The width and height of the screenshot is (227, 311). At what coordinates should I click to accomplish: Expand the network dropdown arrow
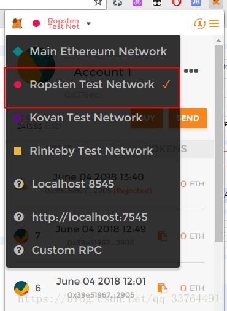tap(88, 23)
